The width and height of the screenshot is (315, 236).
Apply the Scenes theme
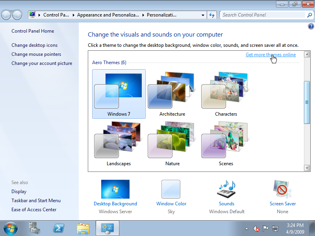pyautogui.click(x=226, y=144)
